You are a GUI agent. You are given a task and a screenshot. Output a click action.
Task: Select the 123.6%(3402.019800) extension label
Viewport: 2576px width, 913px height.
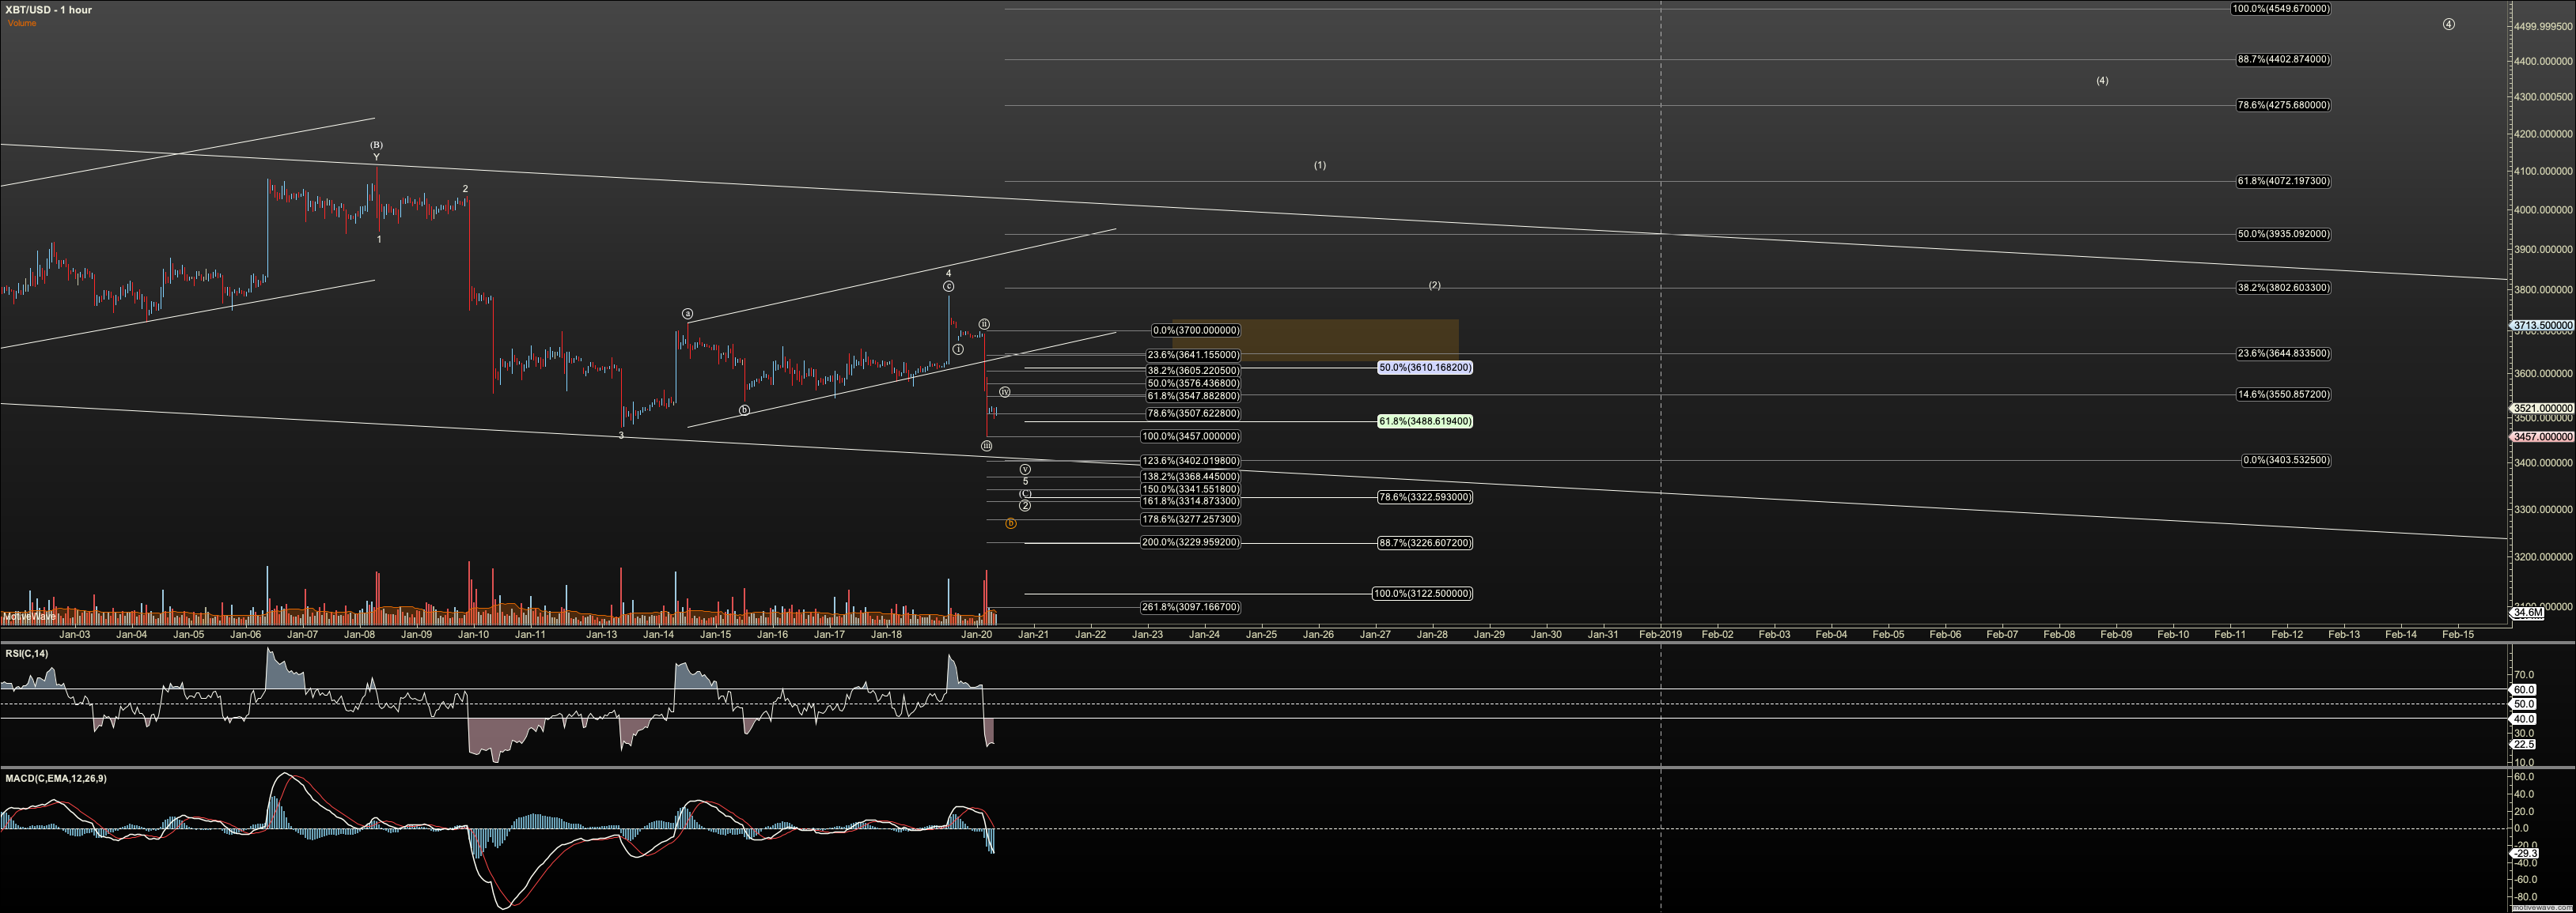(x=1191, y=462)
